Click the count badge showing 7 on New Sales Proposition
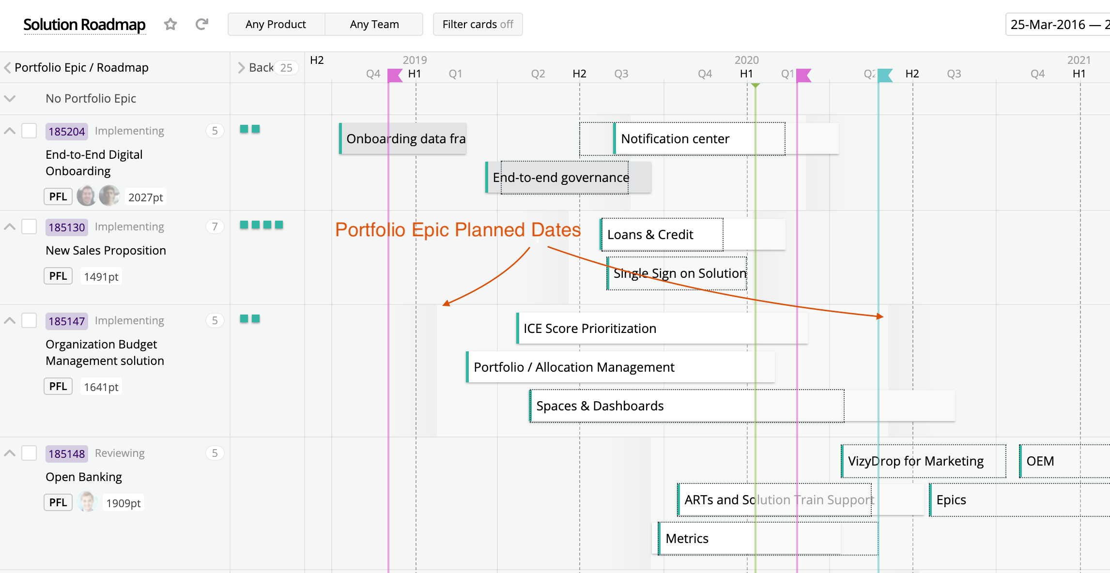1110x573 pixels. pyautogui.click(x=215, y=226)
